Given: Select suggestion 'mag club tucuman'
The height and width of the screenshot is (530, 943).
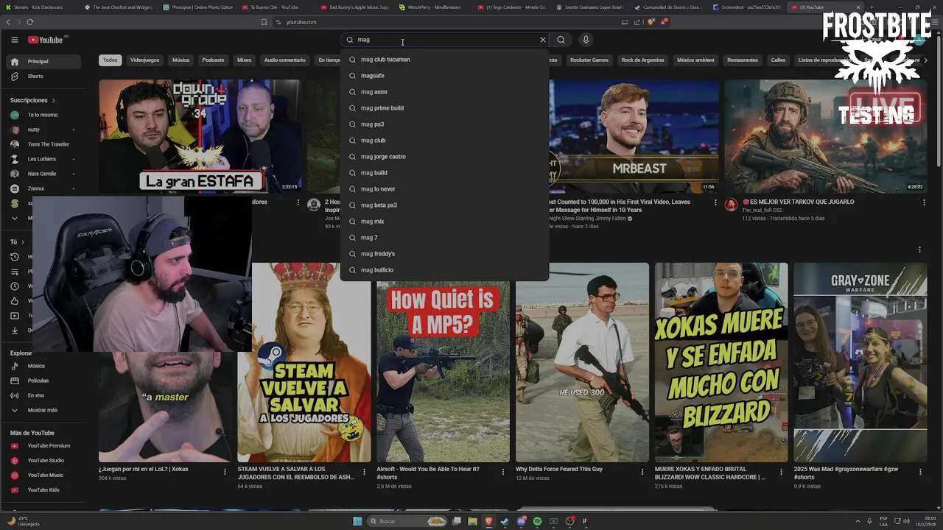Looking at the screenshot, I should tap(445, 60).
